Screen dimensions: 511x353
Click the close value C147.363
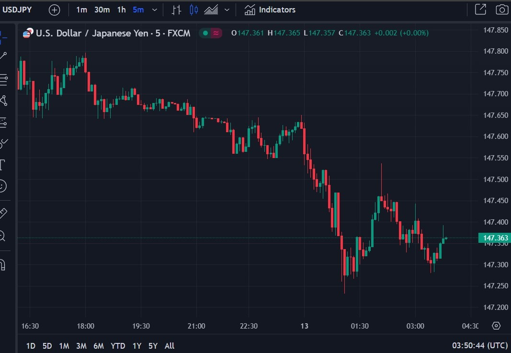[x=354, y=33]
